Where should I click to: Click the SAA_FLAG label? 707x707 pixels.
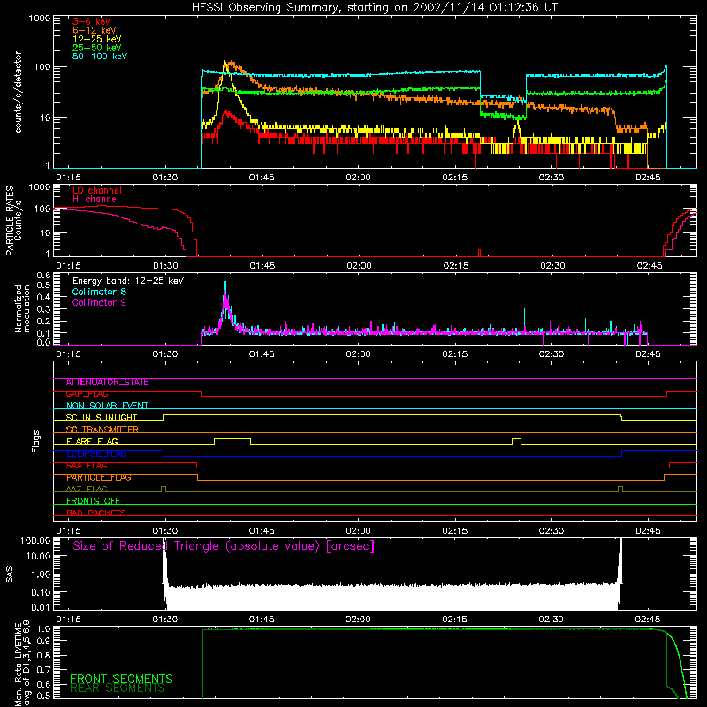87,466
